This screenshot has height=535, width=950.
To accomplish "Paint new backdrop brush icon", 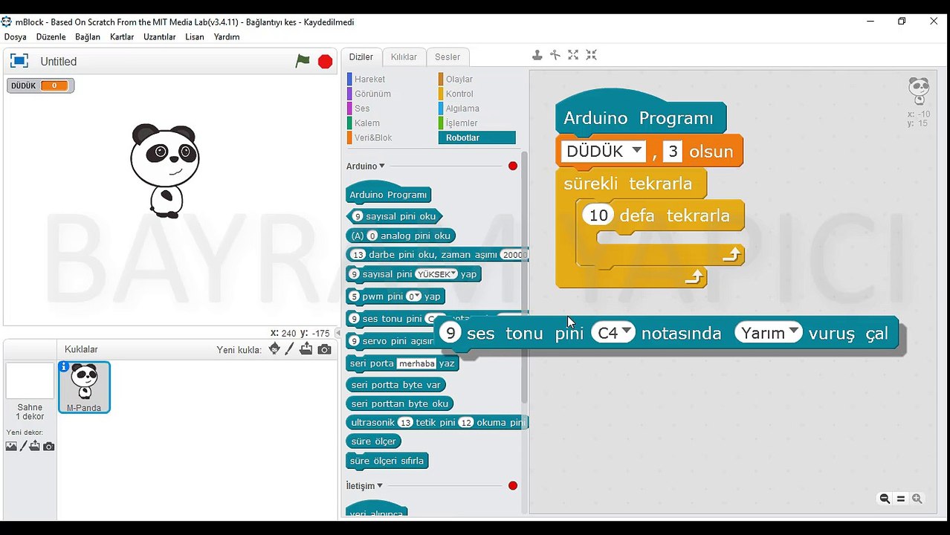I will (23, 446).
